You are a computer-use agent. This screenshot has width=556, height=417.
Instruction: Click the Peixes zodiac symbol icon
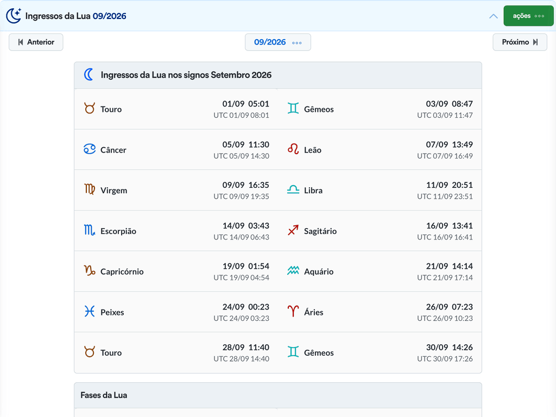coord(90,312)
